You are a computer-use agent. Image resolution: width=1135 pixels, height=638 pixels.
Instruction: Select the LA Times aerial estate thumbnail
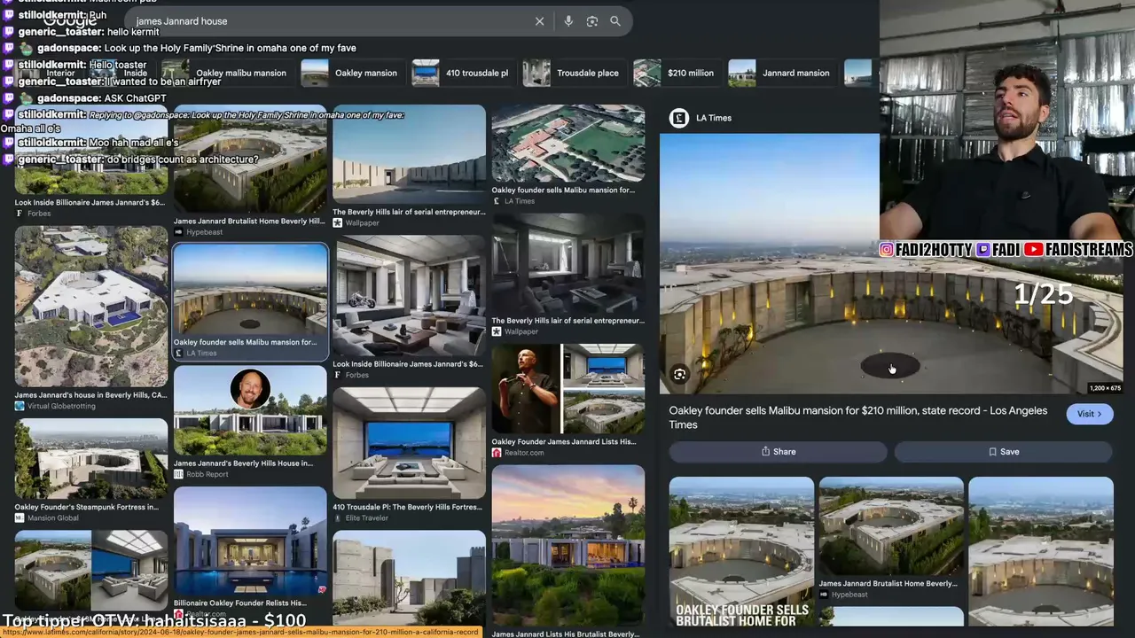[x=568, y=144]
